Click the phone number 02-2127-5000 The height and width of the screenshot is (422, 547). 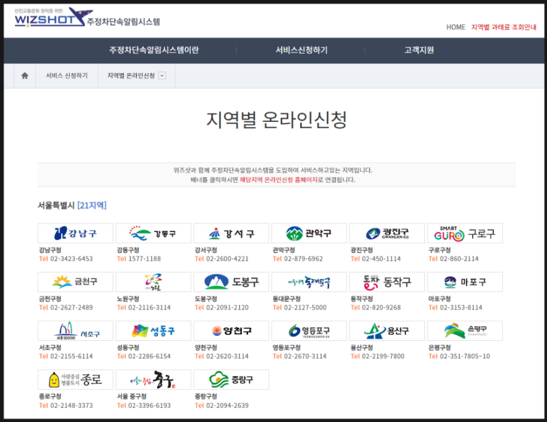(x=305, y=308)
